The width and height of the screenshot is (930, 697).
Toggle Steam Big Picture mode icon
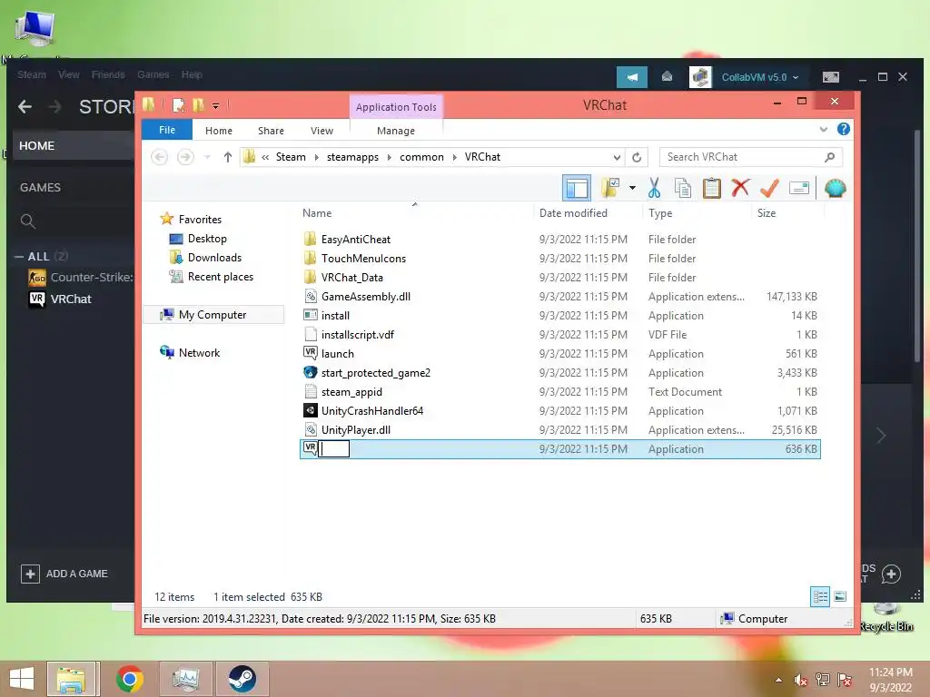(831, 77)
